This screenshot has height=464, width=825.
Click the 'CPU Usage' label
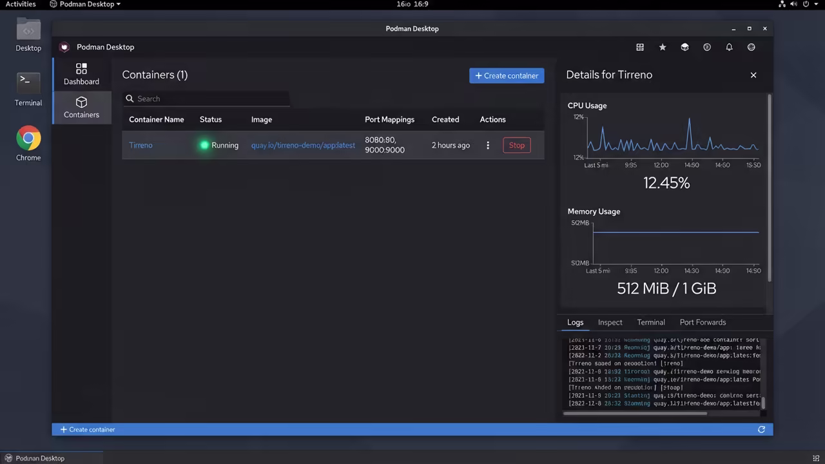point(587,106)
